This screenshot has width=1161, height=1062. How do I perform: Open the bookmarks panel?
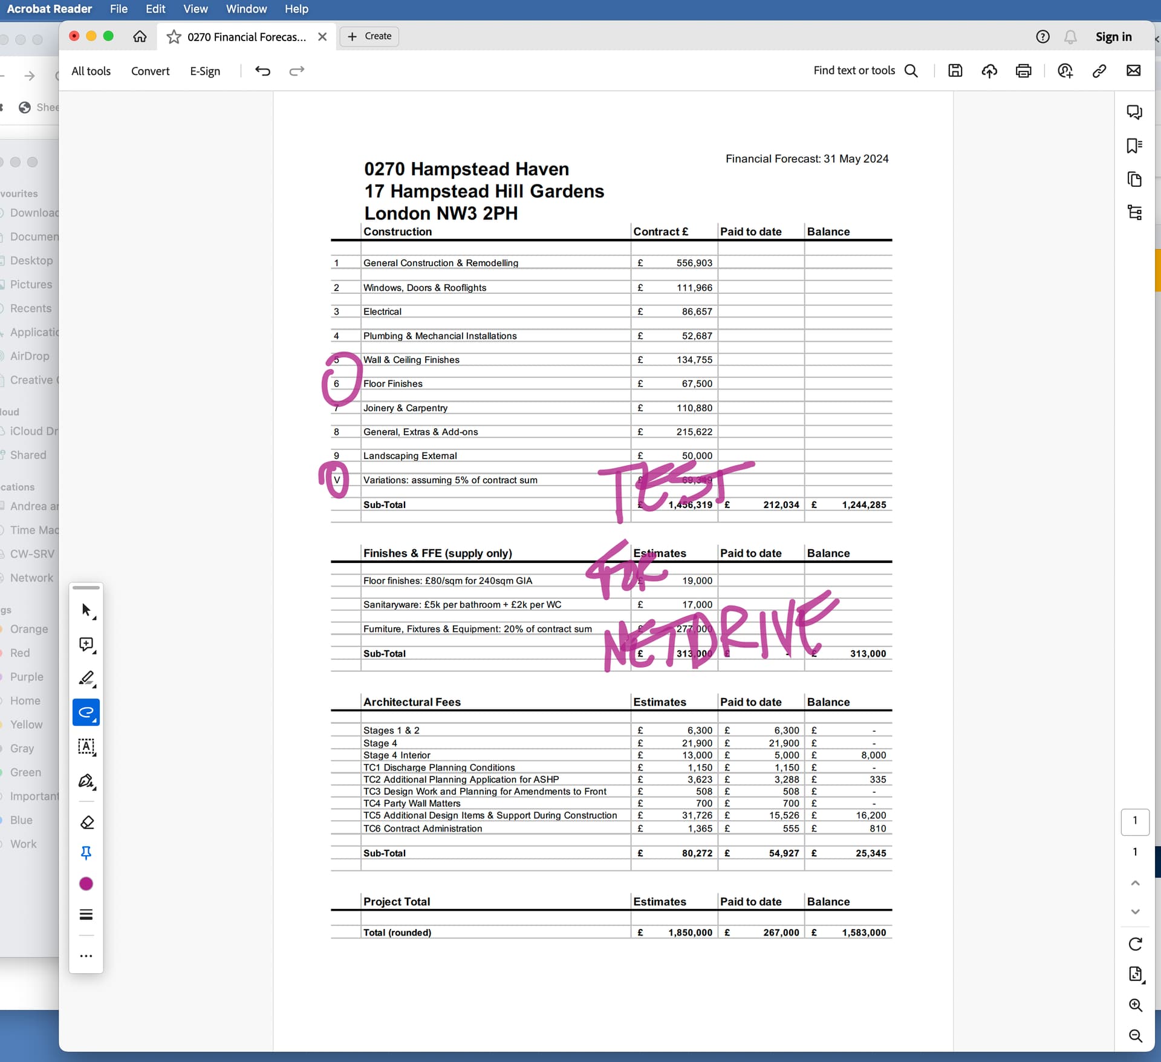1134,146
